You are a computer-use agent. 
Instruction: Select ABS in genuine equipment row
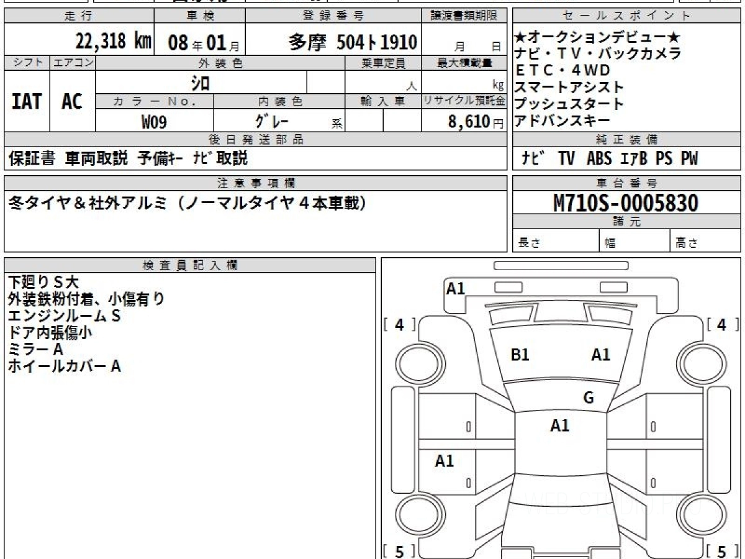click(599, 159)
